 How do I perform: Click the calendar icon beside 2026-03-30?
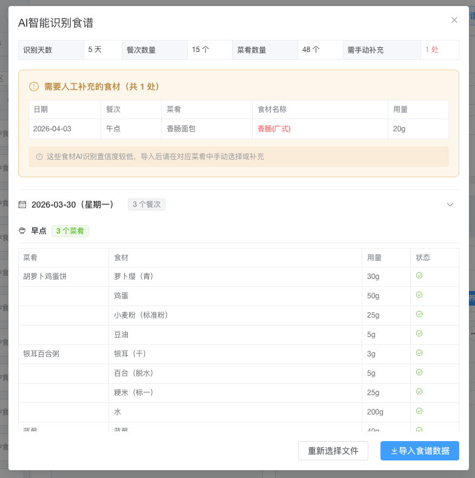[22, 205]
